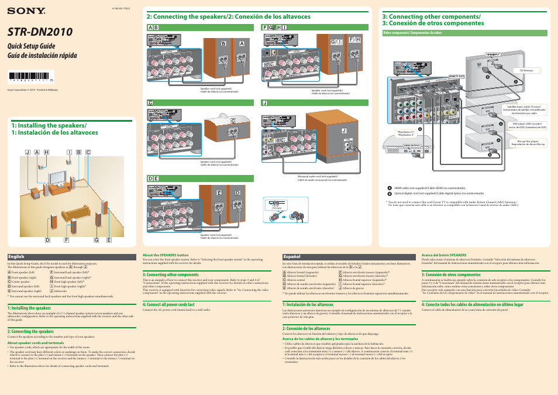Click "Guía de instalación rápida" subtitle

tap(42, 55)
